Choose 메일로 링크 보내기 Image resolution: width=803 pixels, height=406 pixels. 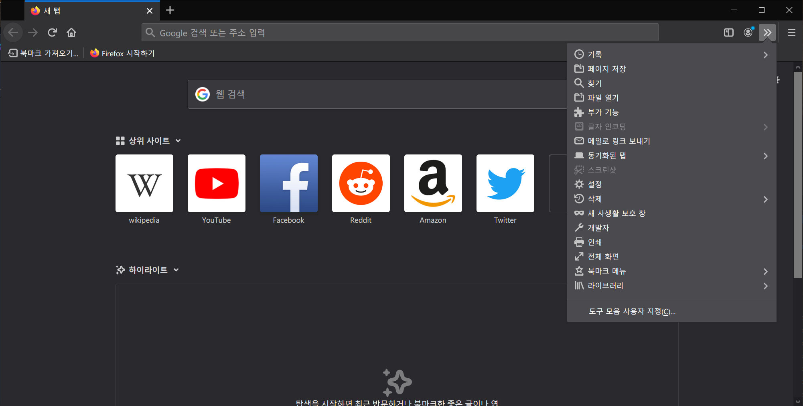672,141
